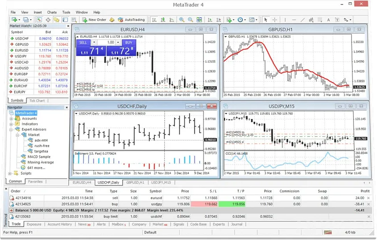Toggle chart shift icon
Viewport: 377px width, 242px height.
coord(219,20)
